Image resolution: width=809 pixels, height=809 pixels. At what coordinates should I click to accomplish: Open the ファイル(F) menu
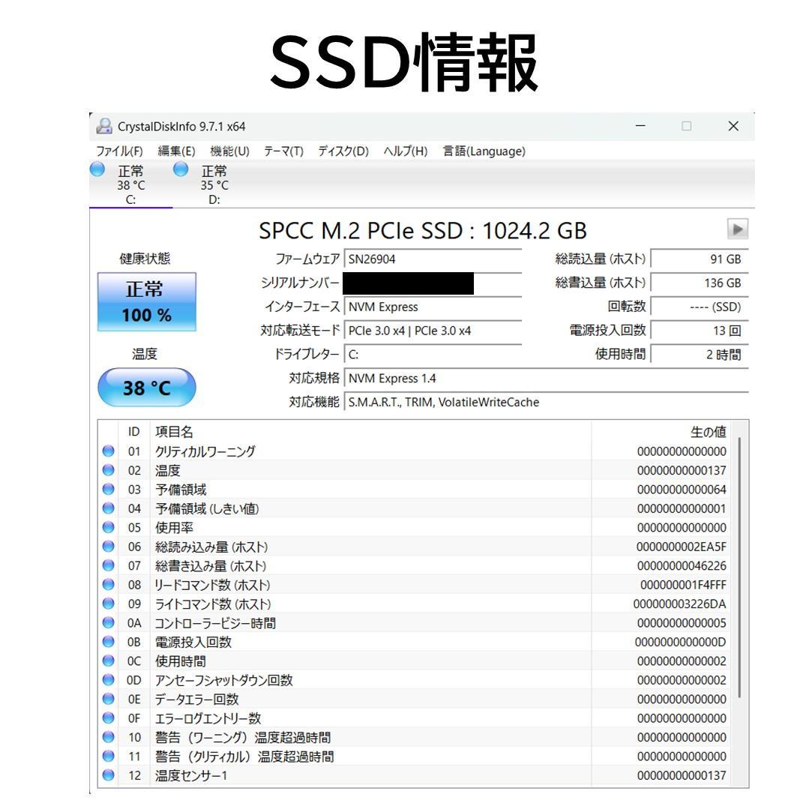(118, 151)
